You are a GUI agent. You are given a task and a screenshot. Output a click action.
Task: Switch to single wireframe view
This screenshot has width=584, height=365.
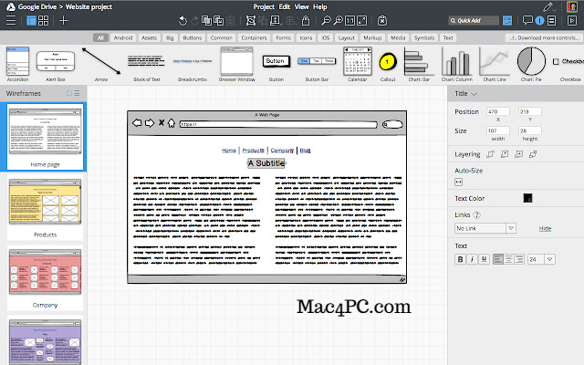[x=31, y=20]
